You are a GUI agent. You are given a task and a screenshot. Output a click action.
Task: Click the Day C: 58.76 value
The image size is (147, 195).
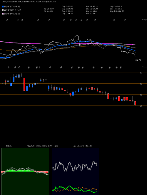67,14
